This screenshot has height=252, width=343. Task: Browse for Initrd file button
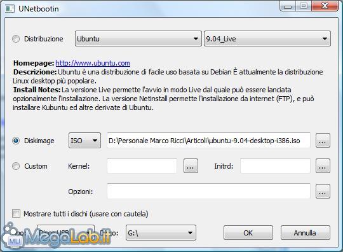323,166
